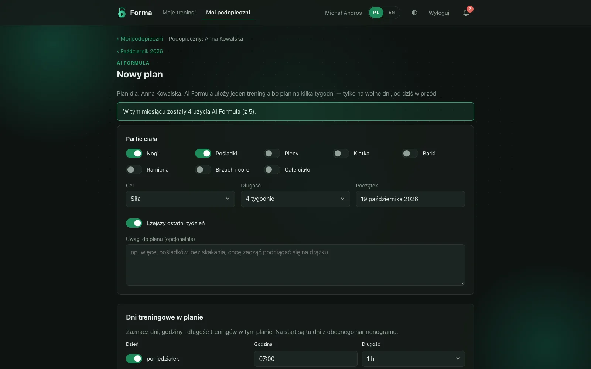591x369 pixels.
Task: Go back to Październik 2026
Action: [x=140, y=51]
